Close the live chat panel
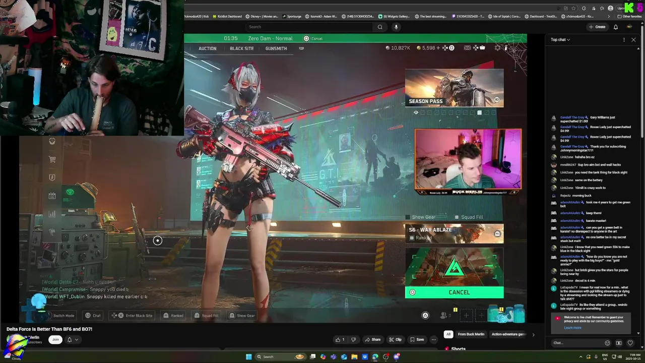Image resolution: width=645 pixels, height=363 pixels. coord(633,40)
